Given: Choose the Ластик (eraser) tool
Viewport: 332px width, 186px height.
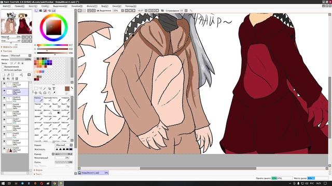Looking at the screenshot, I should coord(47,105).
